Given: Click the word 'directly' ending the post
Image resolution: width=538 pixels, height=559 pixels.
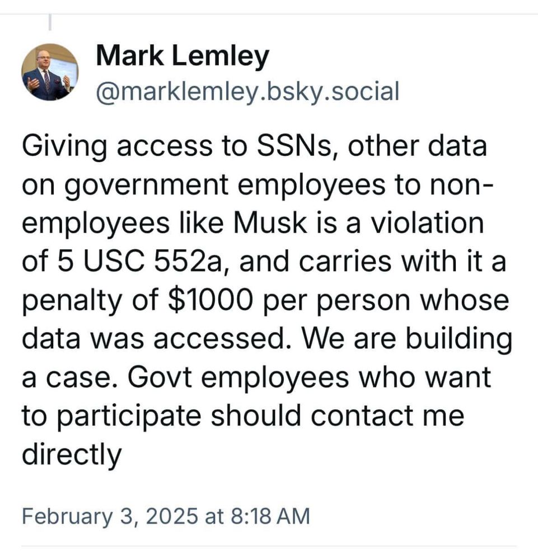Looking at the screenshot, I should [71, 453].
